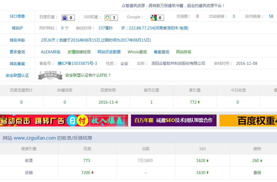
Task: Click the security alliance verification badge
Action: tap(50, 75)
